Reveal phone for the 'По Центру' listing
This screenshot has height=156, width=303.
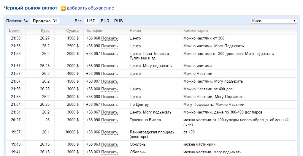[x=109, y=105]
